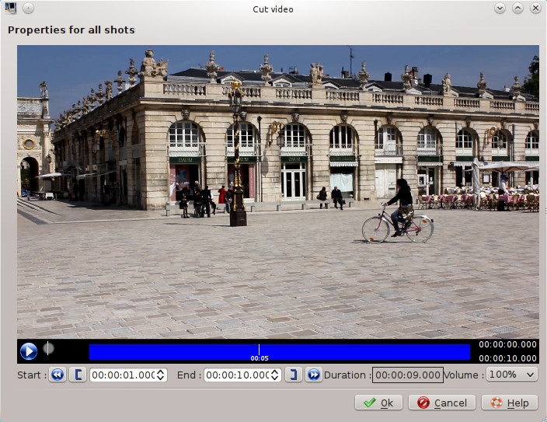Click the 00:05 playhead marker

[x=260, y=353]
